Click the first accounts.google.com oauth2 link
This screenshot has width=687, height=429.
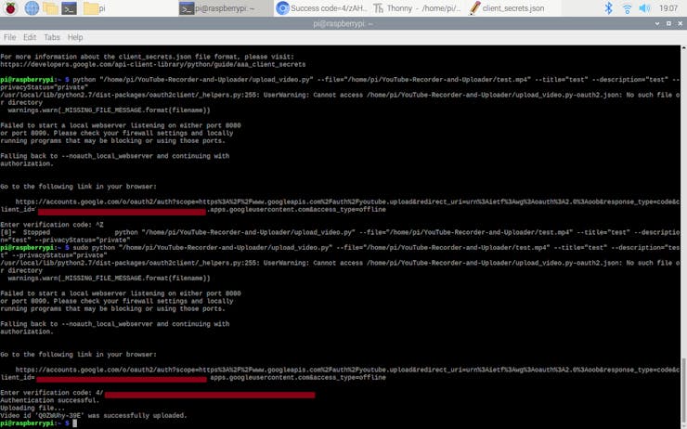pyautogui.click(x=340, y=205)
